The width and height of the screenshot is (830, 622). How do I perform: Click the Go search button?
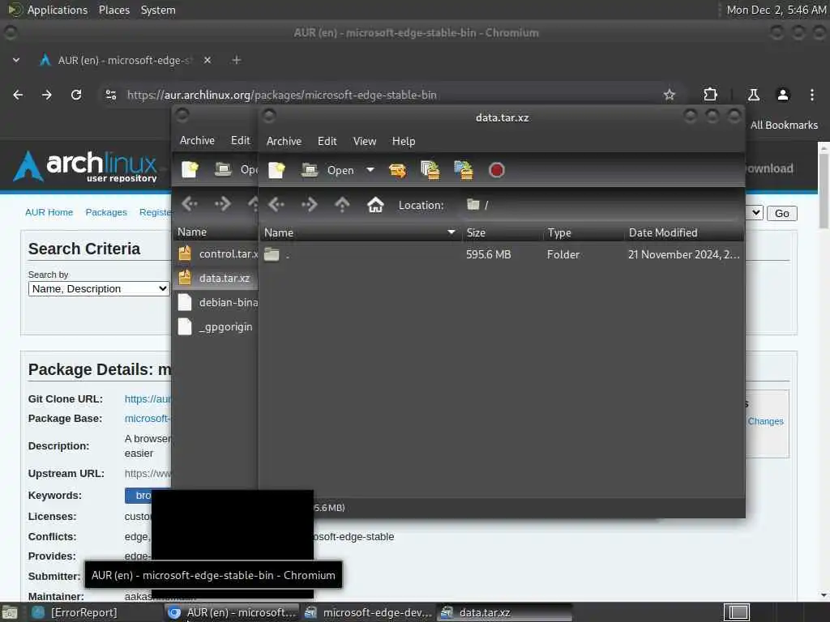point(782,213)
